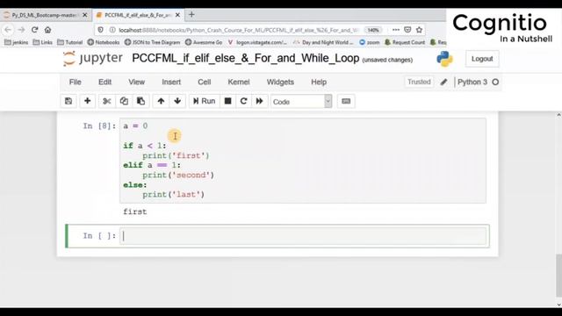Viewport: 562px width, 316px height.
Task: Open the JSON to Tree Diagram bookmark
Action: point(152,42)
